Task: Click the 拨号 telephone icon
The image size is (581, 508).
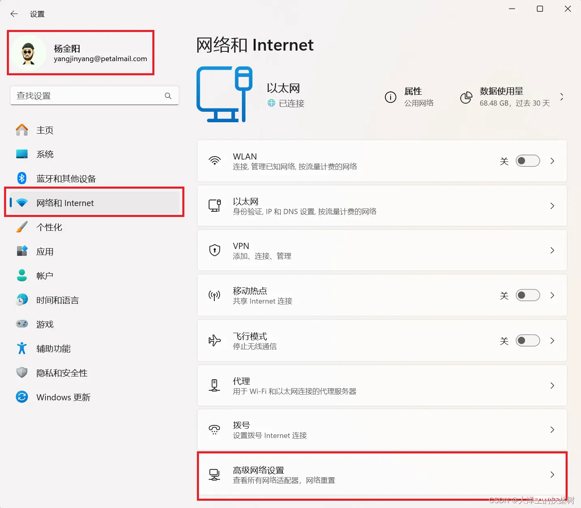Action: point(214,429)
